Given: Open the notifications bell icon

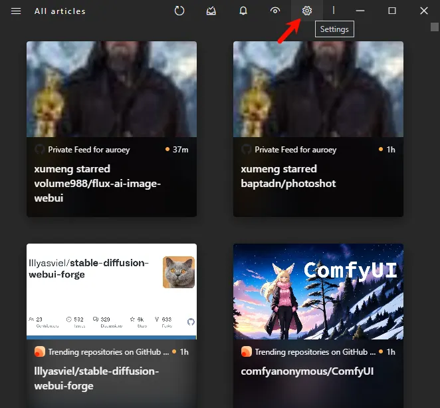Looking at the screenshot, I should [243, 11].
